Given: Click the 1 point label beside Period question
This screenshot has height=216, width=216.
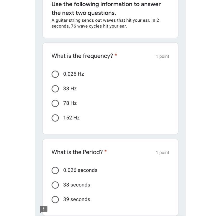Looking at the screenshot, I should [162, 153].
